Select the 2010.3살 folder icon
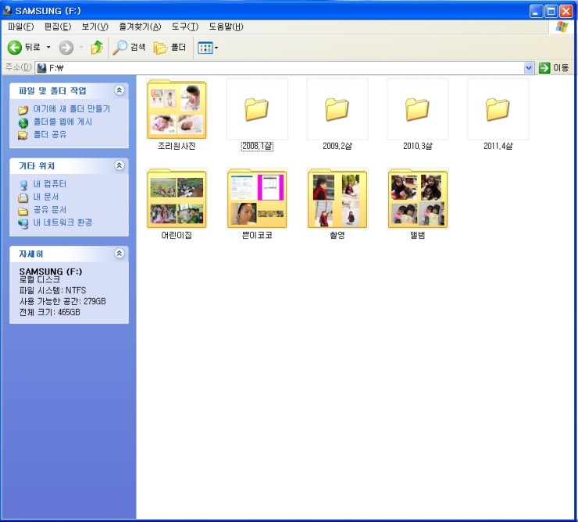 416,109
